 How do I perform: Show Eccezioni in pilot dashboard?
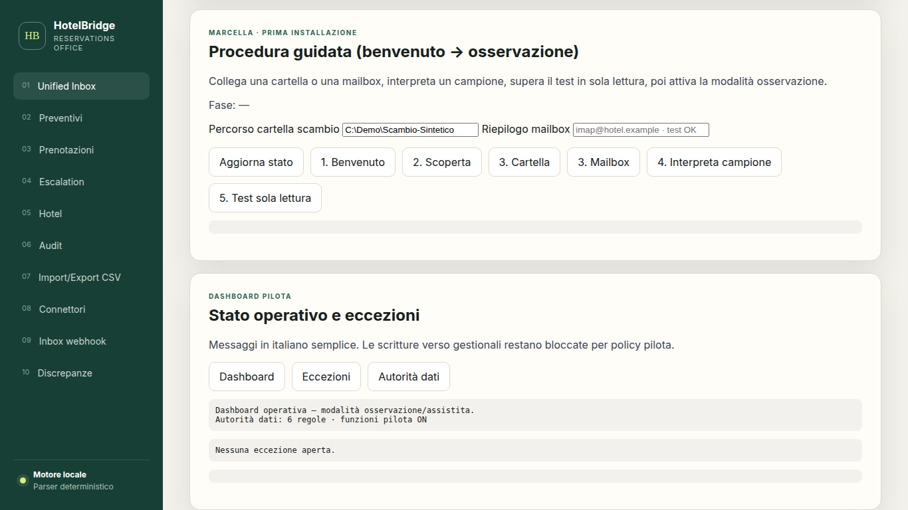pyautogui.click(x=326, y=377)
